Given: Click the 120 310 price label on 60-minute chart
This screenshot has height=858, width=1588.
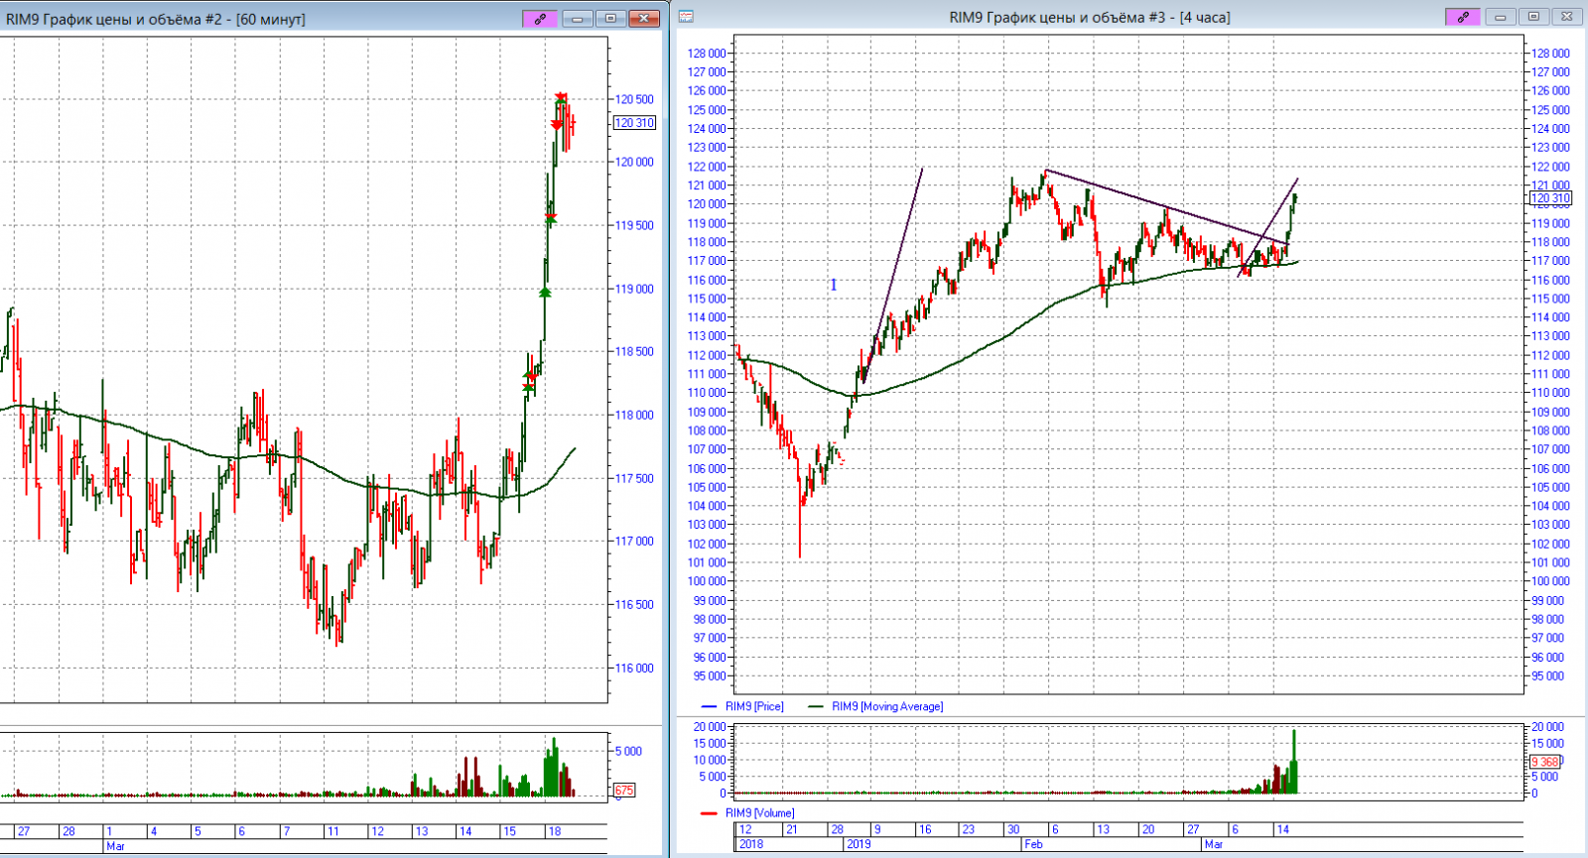Looking at the screenshot, I should pos(634,123).
